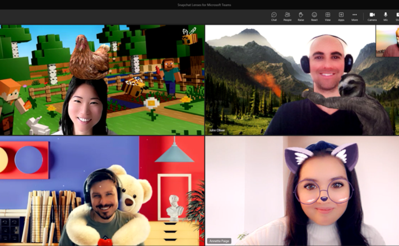Click the John Oliver name label

(x=217, y=130)
